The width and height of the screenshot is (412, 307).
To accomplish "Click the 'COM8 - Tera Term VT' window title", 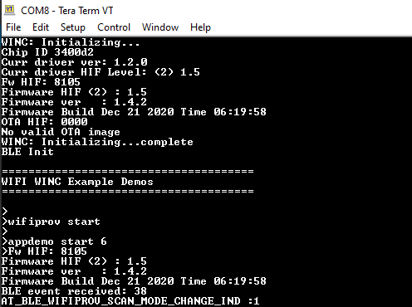I will (67, 11).
